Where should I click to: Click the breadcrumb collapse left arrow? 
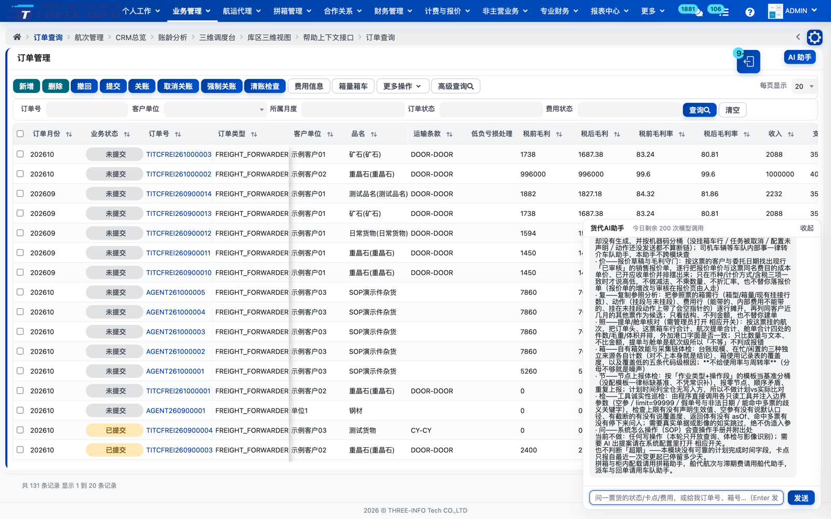pos(798,37)
